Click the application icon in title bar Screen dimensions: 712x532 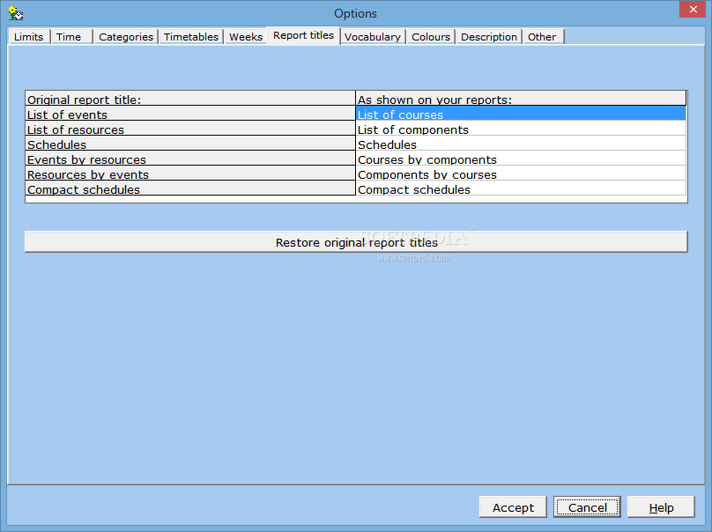(16, 13)
